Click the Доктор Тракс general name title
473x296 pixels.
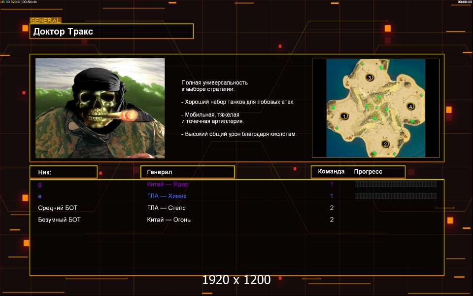(x=63, y=32)
